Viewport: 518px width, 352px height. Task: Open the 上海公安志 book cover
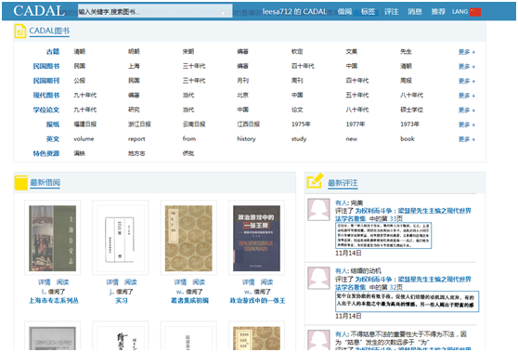pos(53,238)
